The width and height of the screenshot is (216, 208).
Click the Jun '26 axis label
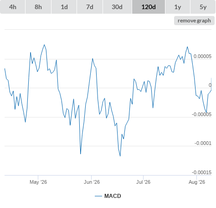pyautogui.click(x=92, y=182)
